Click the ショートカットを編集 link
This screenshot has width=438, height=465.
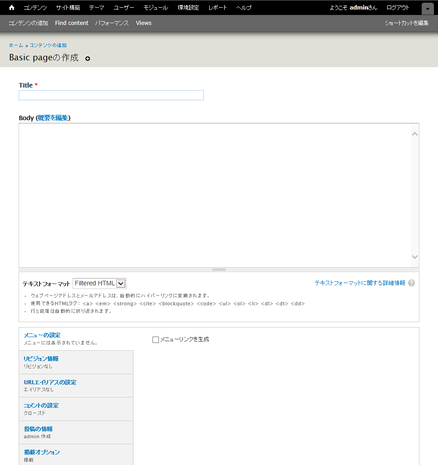coord(406,23)
